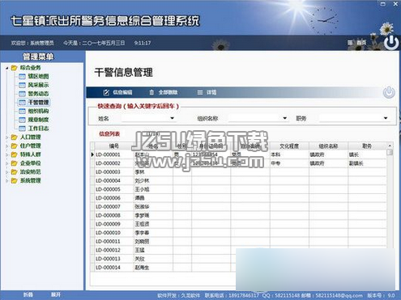
Task: Select the row cell LD-000005
Action: point(114,189)
